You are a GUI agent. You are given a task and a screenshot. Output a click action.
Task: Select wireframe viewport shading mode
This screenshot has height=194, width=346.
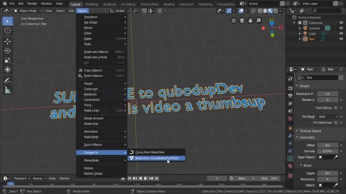pos(260,11)
